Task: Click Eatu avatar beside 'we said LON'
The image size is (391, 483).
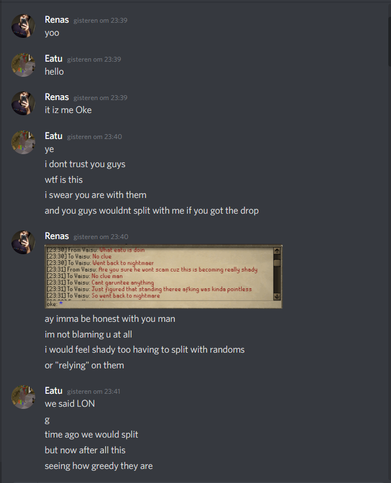Action: [x=23, y=397]
